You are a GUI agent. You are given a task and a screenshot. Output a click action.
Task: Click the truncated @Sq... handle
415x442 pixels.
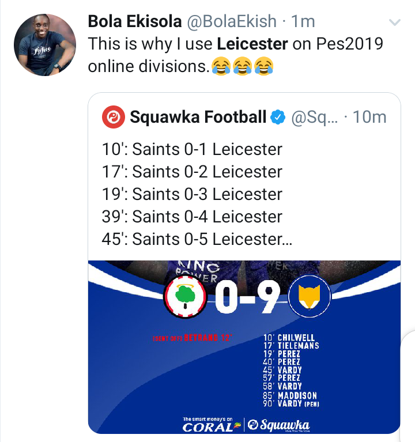(x=315, y=118)
